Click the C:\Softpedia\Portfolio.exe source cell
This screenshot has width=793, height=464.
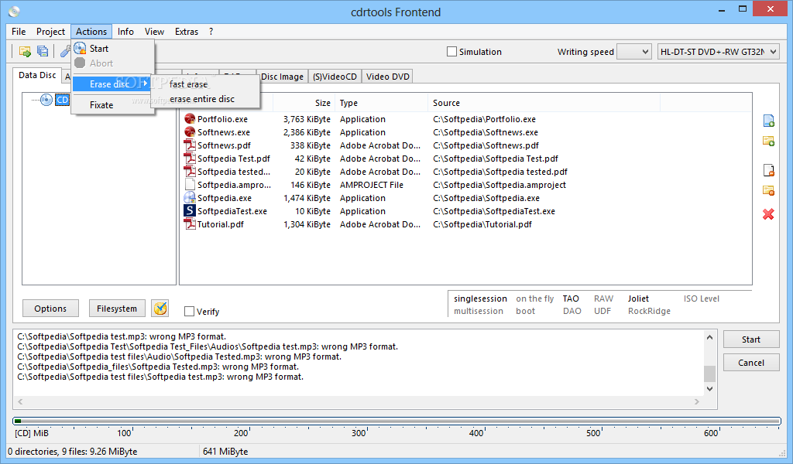pos(485,119)
